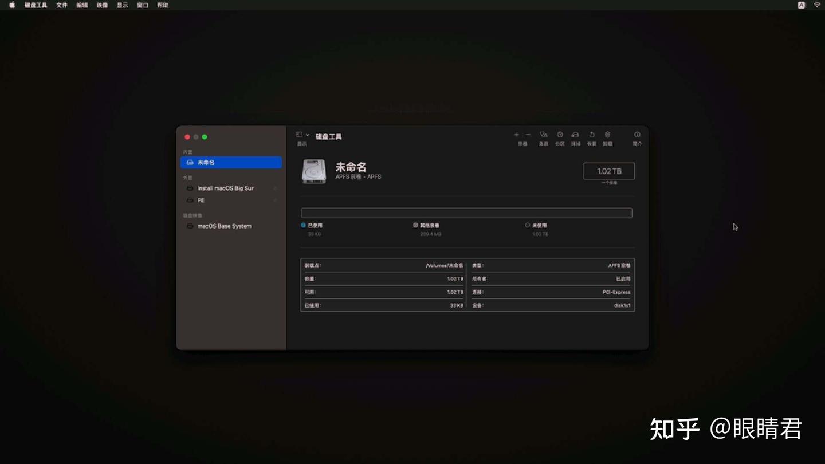This screenshot has width=825, height=464.
Task: Open the Partition (分区) tool
Action: click(559, 137)
